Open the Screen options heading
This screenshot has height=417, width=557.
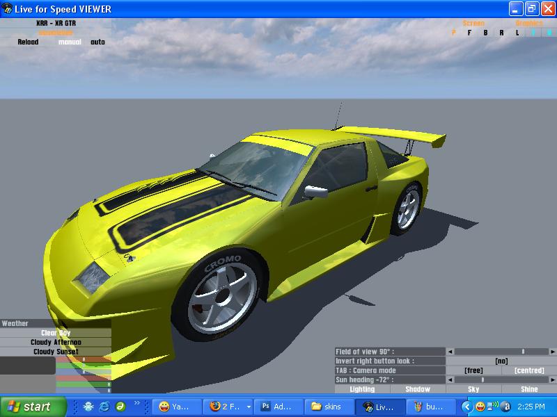pos(473,24)
